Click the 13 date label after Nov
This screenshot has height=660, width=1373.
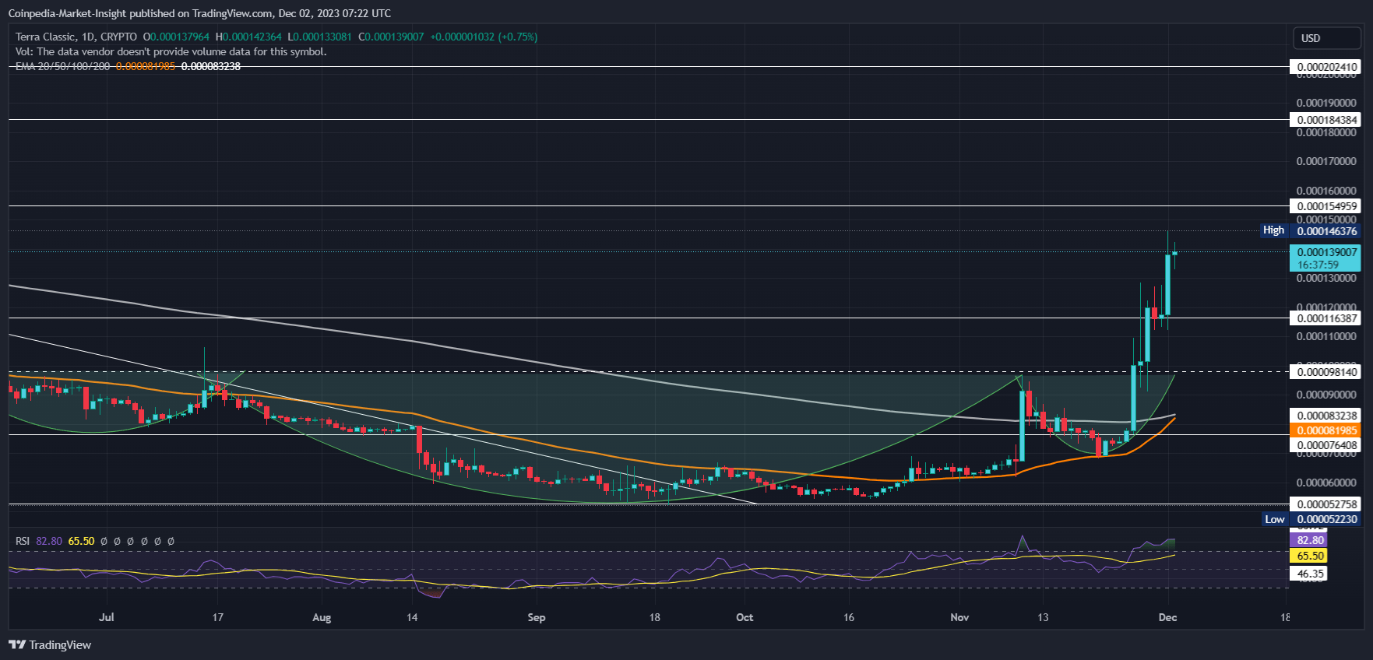point(1043,617)
